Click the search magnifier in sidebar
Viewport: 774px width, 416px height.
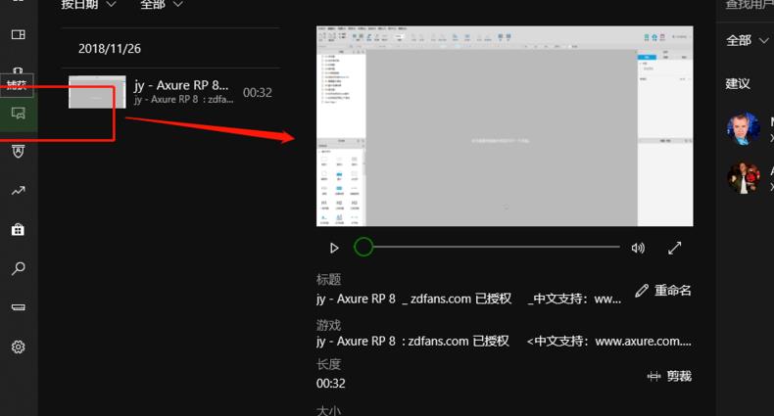(18, 269)
